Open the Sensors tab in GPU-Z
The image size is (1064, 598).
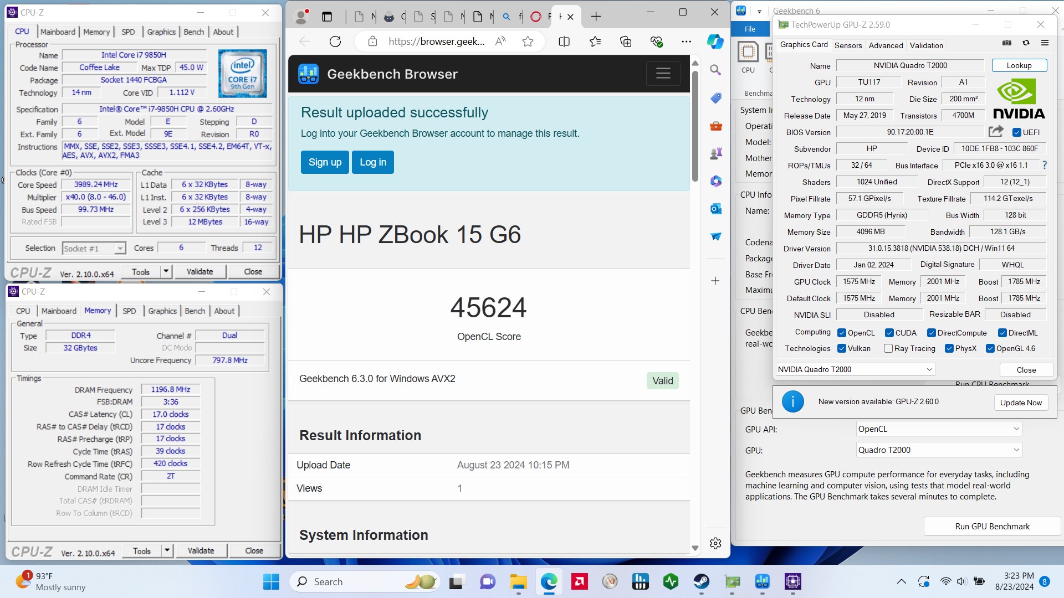(848, 45)
